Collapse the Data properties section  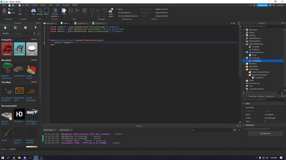[244, 104]
